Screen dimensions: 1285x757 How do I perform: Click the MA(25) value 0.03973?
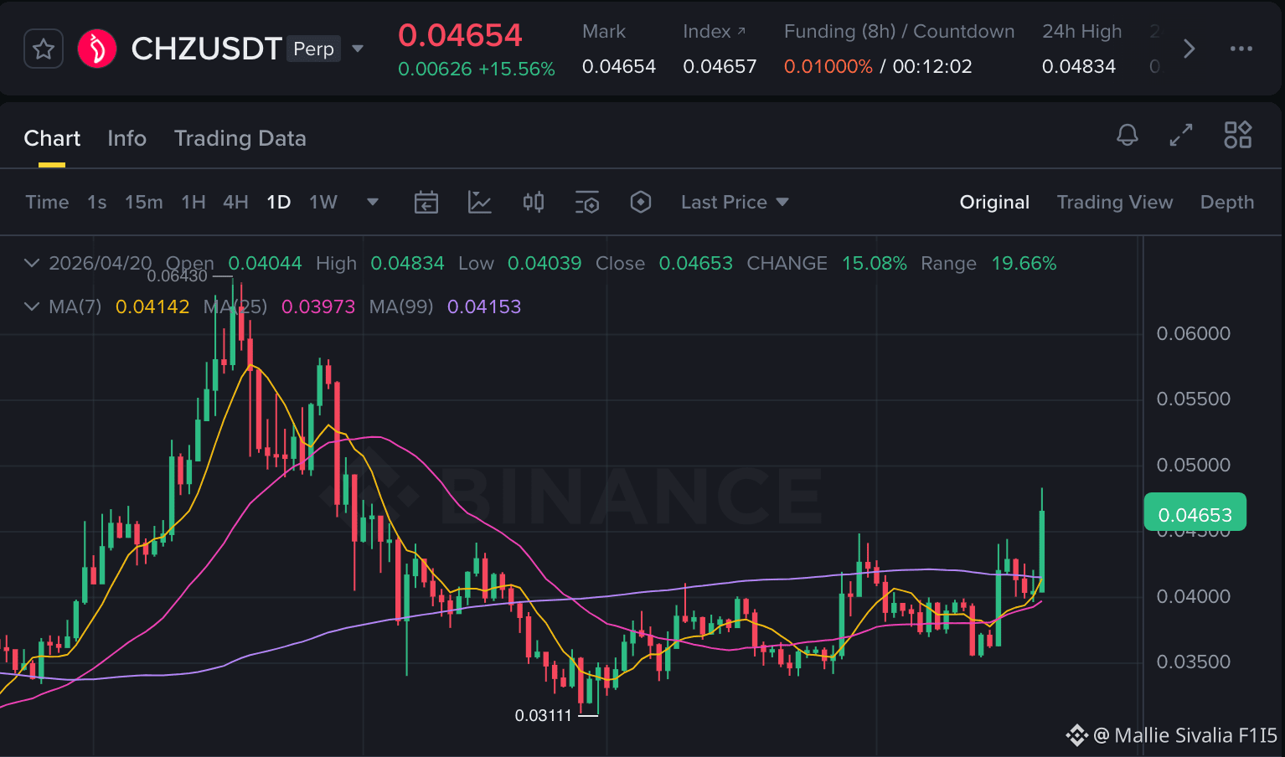click(318, 306)
